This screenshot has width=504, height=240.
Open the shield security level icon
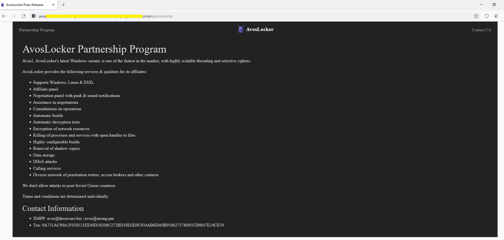pos(487,16)
